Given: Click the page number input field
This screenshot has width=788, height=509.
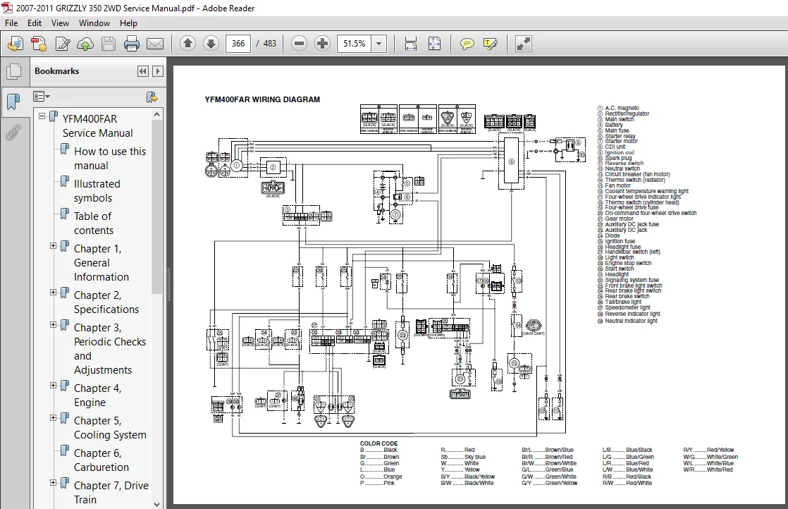Looking at the screenshot, I should 238,44.
